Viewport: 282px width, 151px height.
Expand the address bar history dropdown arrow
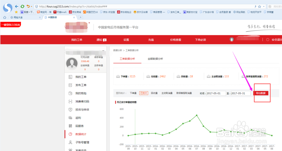point(264,6)
